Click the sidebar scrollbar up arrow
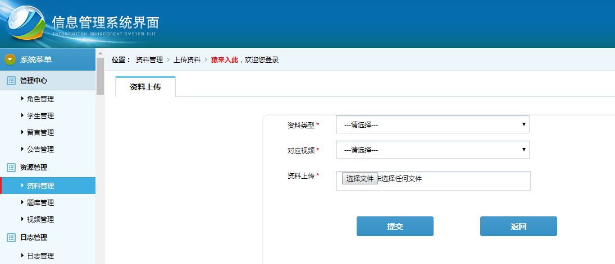The image size is (615, 264). 100,53
